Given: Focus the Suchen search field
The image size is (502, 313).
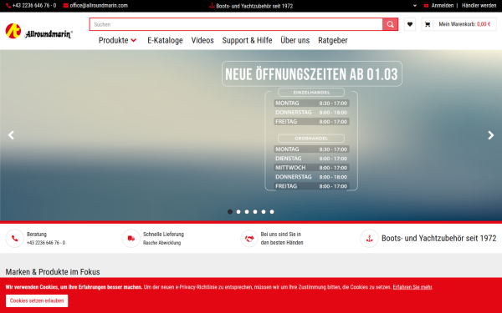Looking at the screenshot, I should coord(236,24).
